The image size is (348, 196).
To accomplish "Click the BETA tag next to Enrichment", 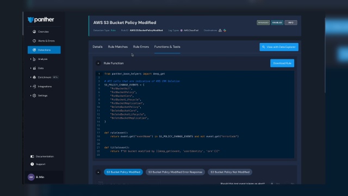I will tap(55, 77).
